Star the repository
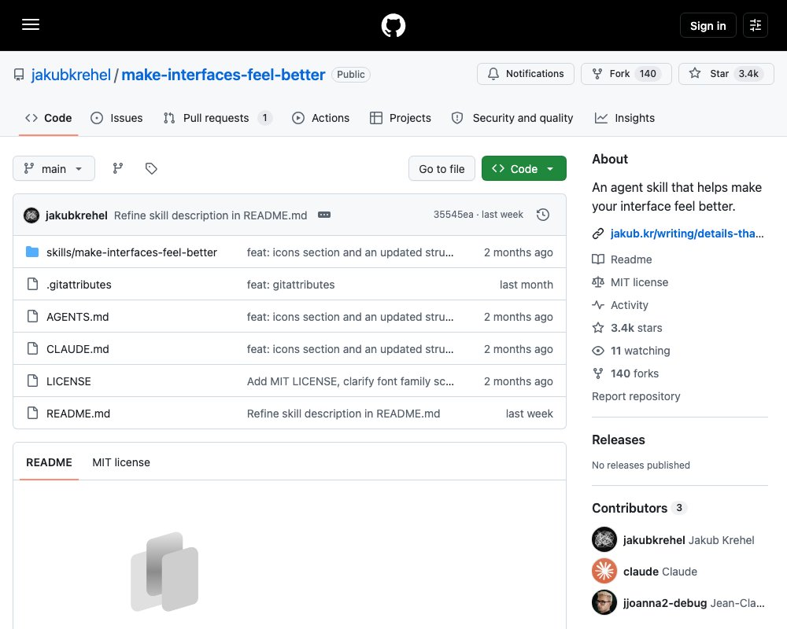The width and height of the screenshot is (787, 629). coord(726,74)
